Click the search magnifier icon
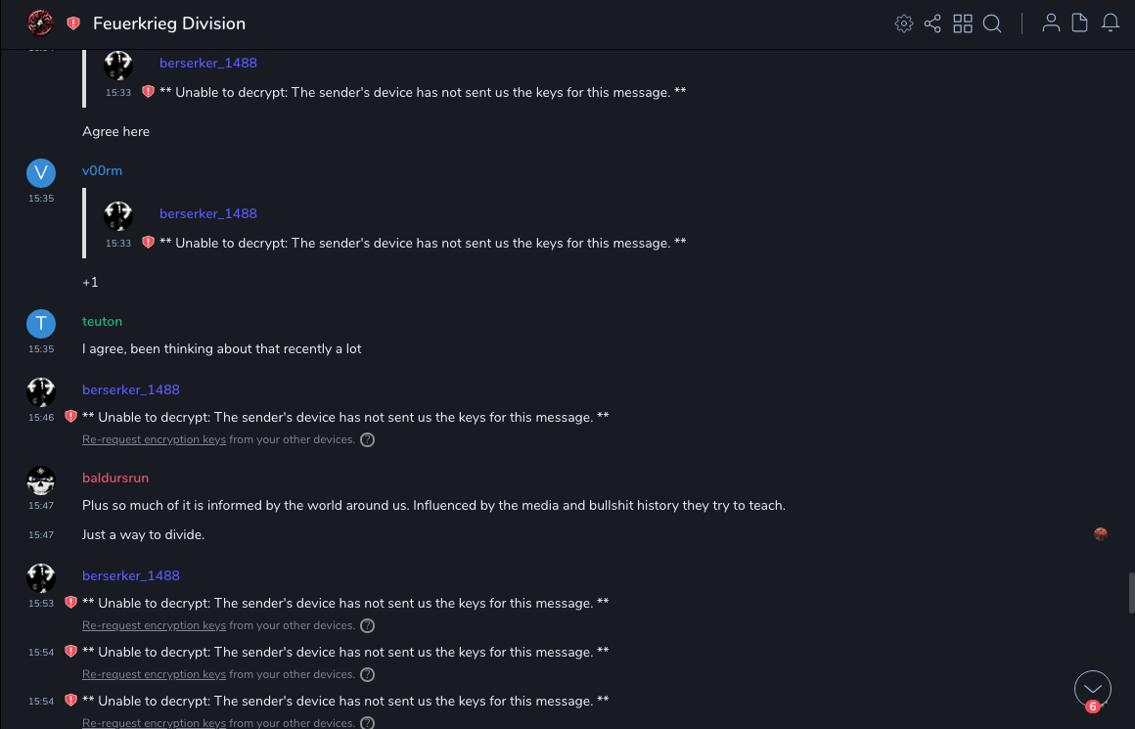Viewport: 1135px width, 729px height. pyautogui.click(x=992, y=23)
